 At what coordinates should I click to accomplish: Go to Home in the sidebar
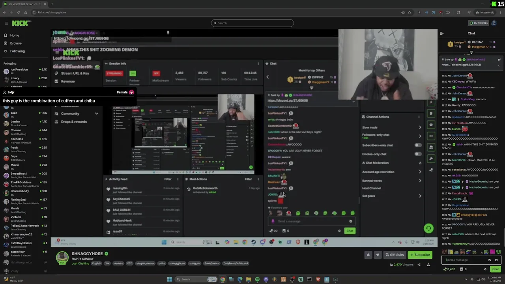point(15,35)
